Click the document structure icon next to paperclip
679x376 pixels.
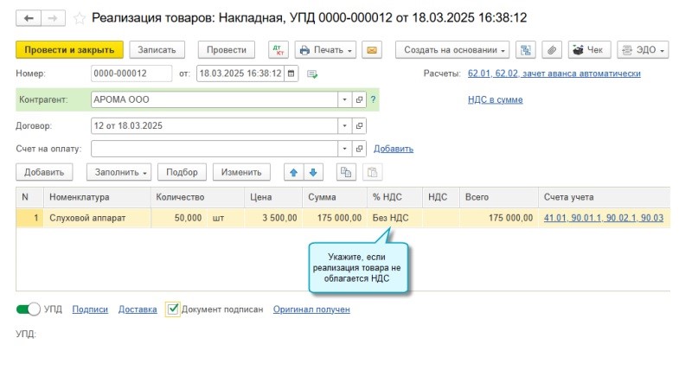(526, 50)
